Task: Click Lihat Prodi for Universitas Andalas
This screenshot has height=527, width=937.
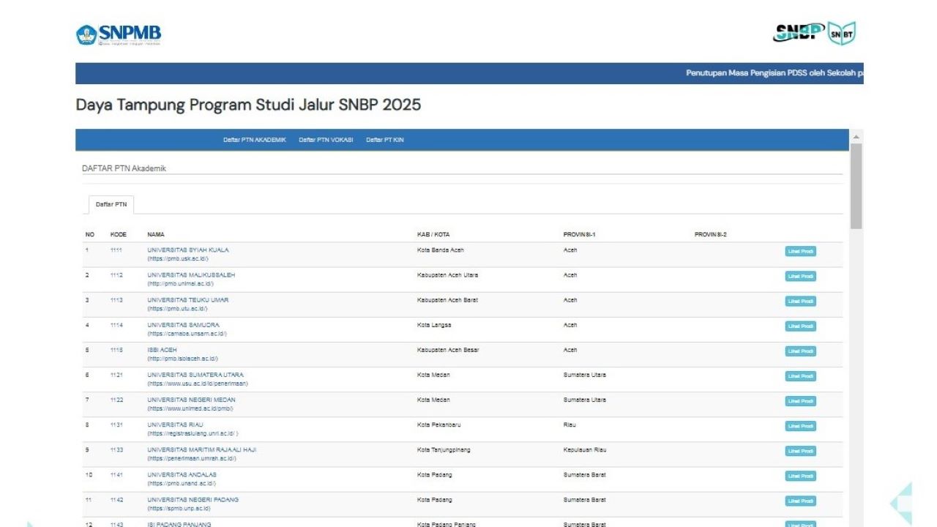Action: point(801,476)
